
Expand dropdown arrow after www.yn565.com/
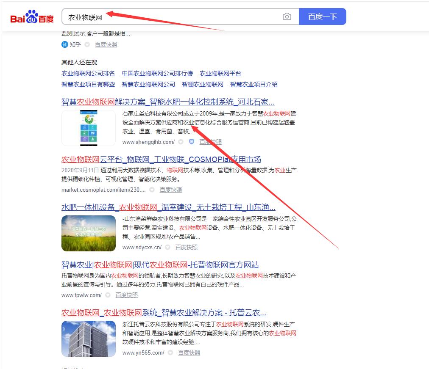170,352
